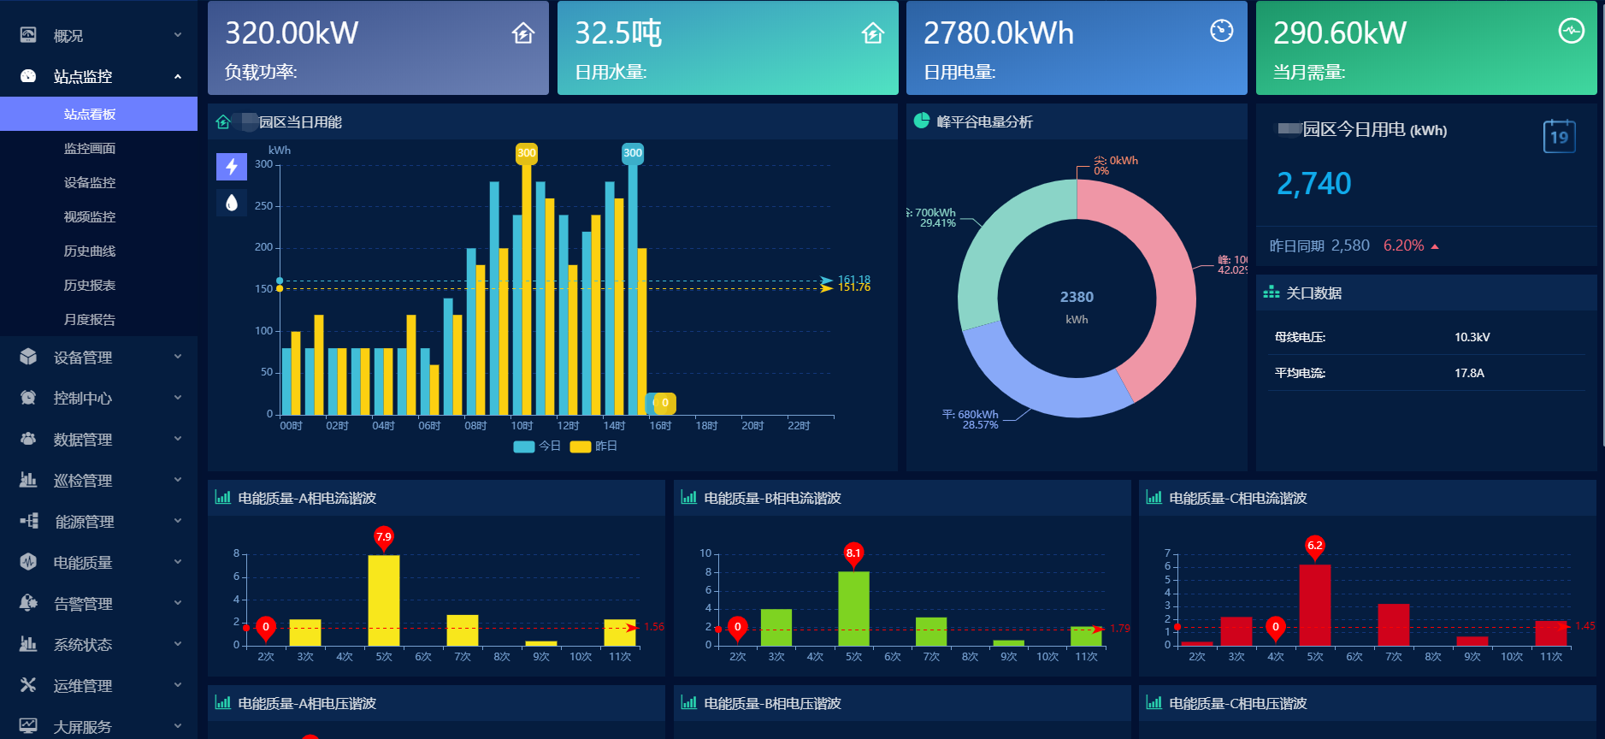
Task: Toggle the 今日 legend series
Action: click(537, 446)
